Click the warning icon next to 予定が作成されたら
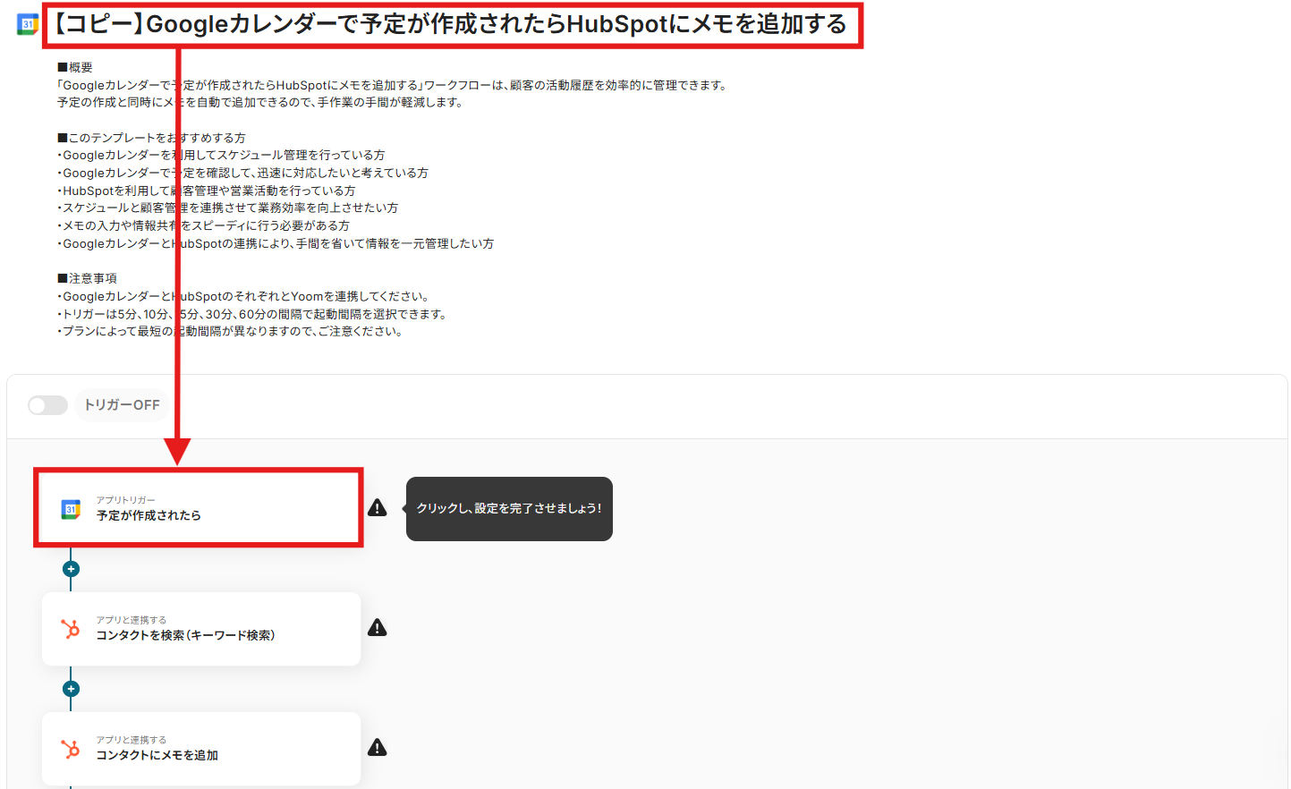This screenshot has height=789, width=1291. pos(378,508)
